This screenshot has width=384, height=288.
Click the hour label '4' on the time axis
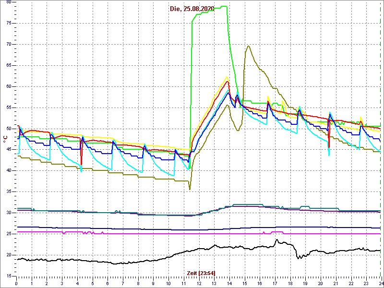pos(77,282)
